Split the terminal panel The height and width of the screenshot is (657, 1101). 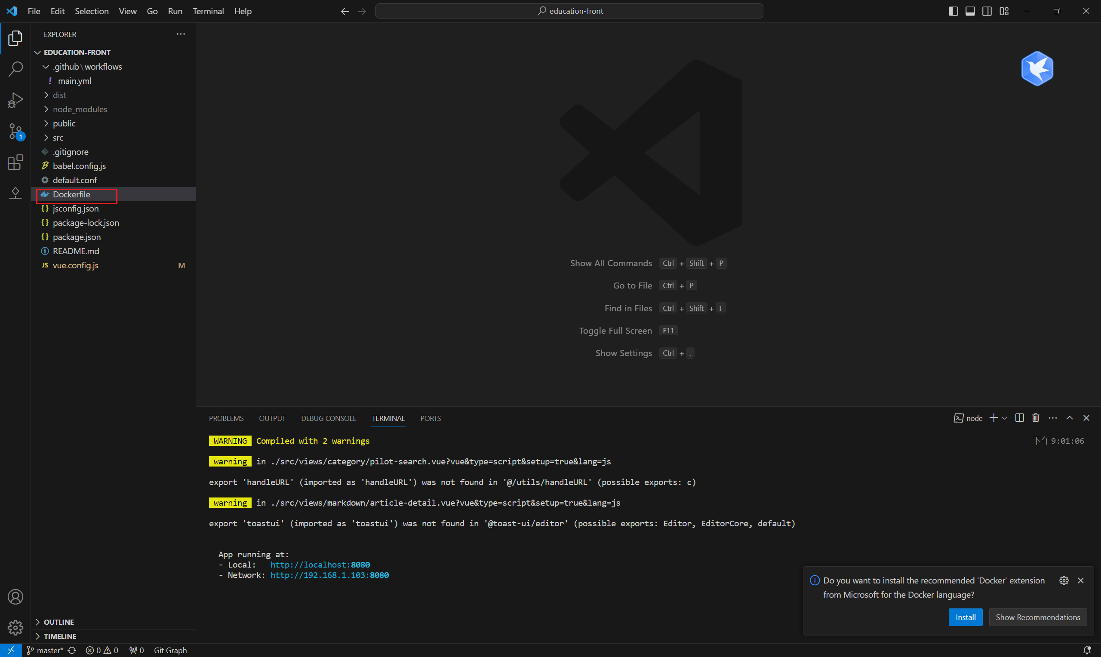tap(1019, 418)
